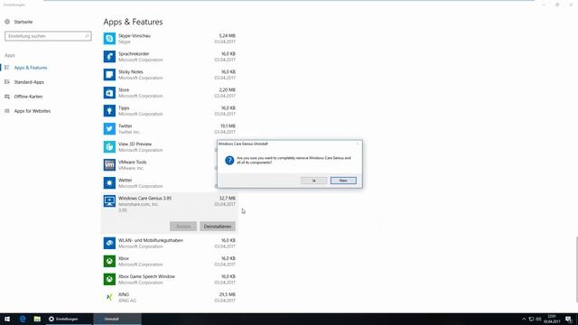Click the Xbox Game Speech Window icon
The image size is (578, 325).
(109, 279)
